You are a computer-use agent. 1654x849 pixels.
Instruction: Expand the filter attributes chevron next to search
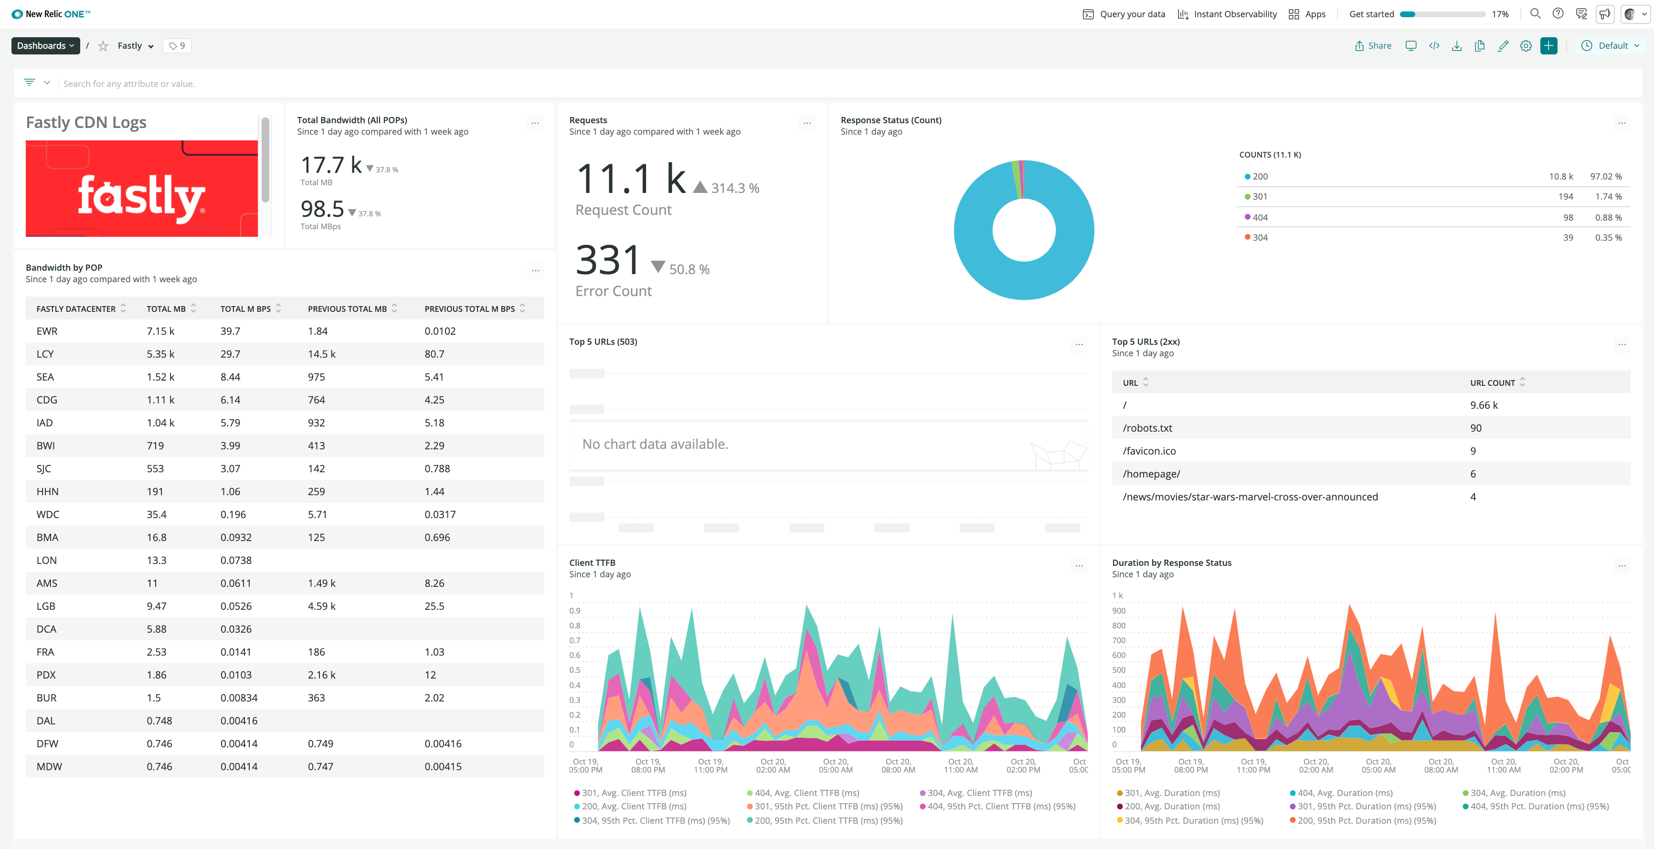(47, 83)
